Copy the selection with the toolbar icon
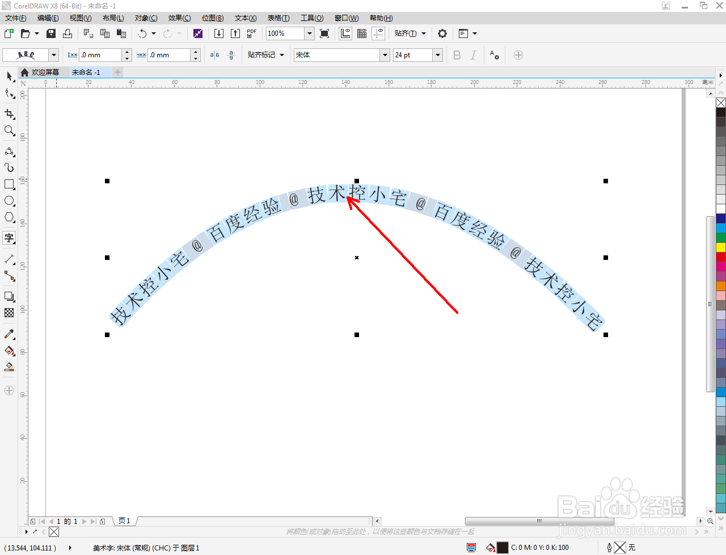This screenshot has width=726, height=555. tap(105, 33)
